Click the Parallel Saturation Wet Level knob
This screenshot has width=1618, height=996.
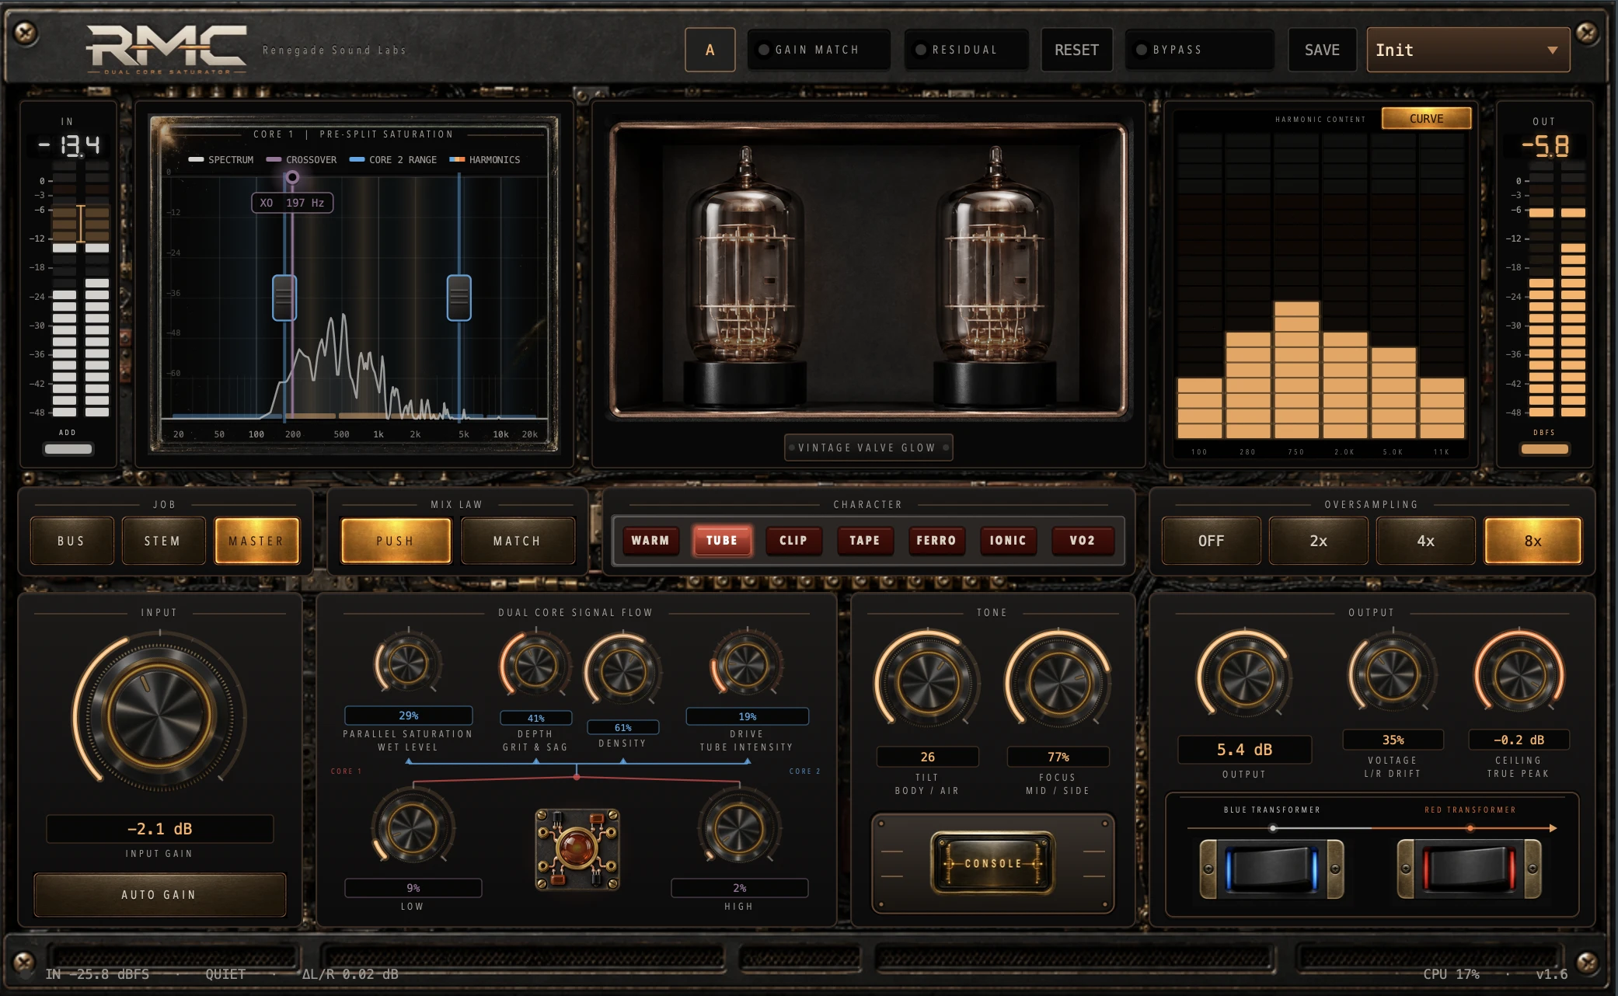(408, 663)
